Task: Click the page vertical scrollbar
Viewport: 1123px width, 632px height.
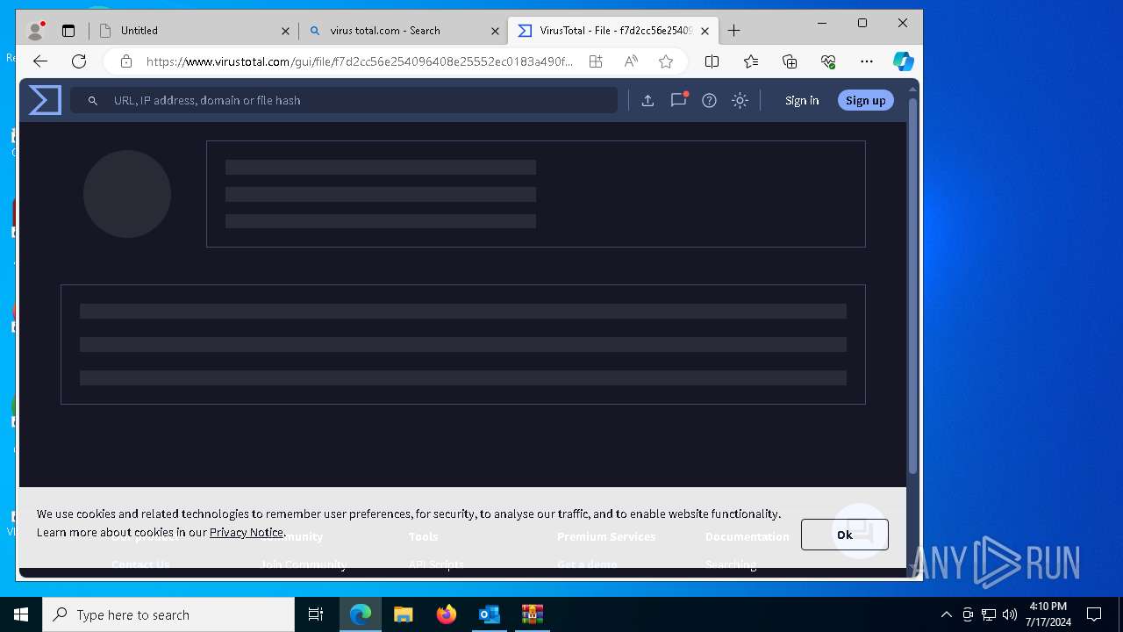Action: pyautogui.click(x=912, y=285)
